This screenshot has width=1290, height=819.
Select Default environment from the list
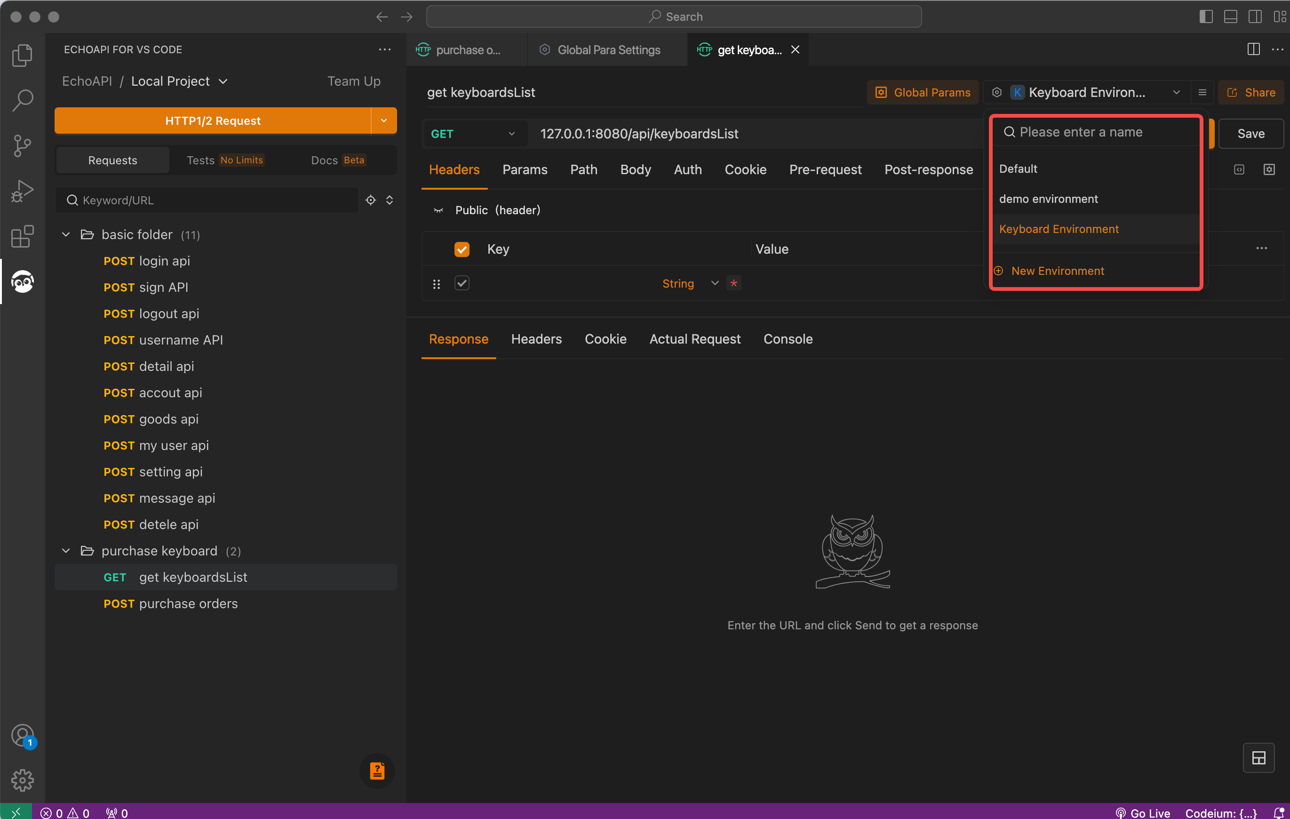point(1095,169)
